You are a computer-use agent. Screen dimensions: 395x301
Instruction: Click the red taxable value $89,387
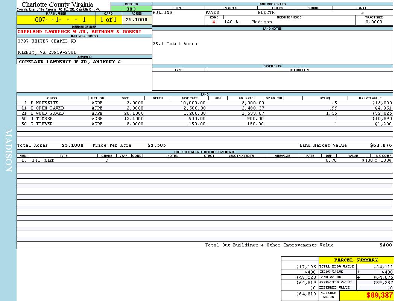click(379, 295)
